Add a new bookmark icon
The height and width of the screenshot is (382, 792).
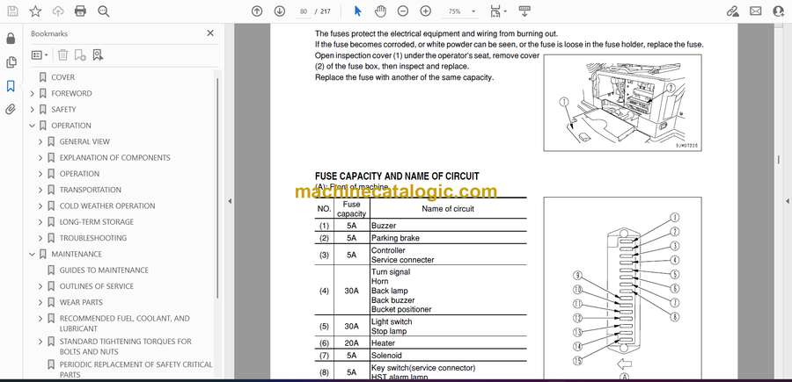click(x=80, y=55)
